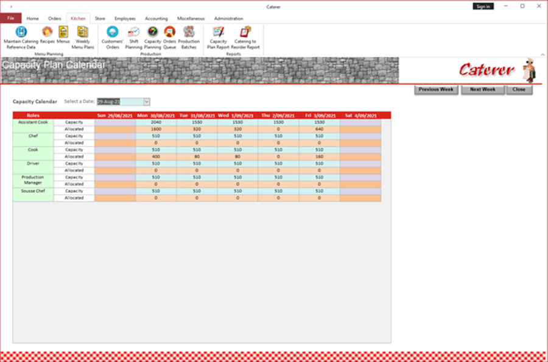The image size is (548, 362).
Task: Advance to Next Week
Action: coord(483,89)
